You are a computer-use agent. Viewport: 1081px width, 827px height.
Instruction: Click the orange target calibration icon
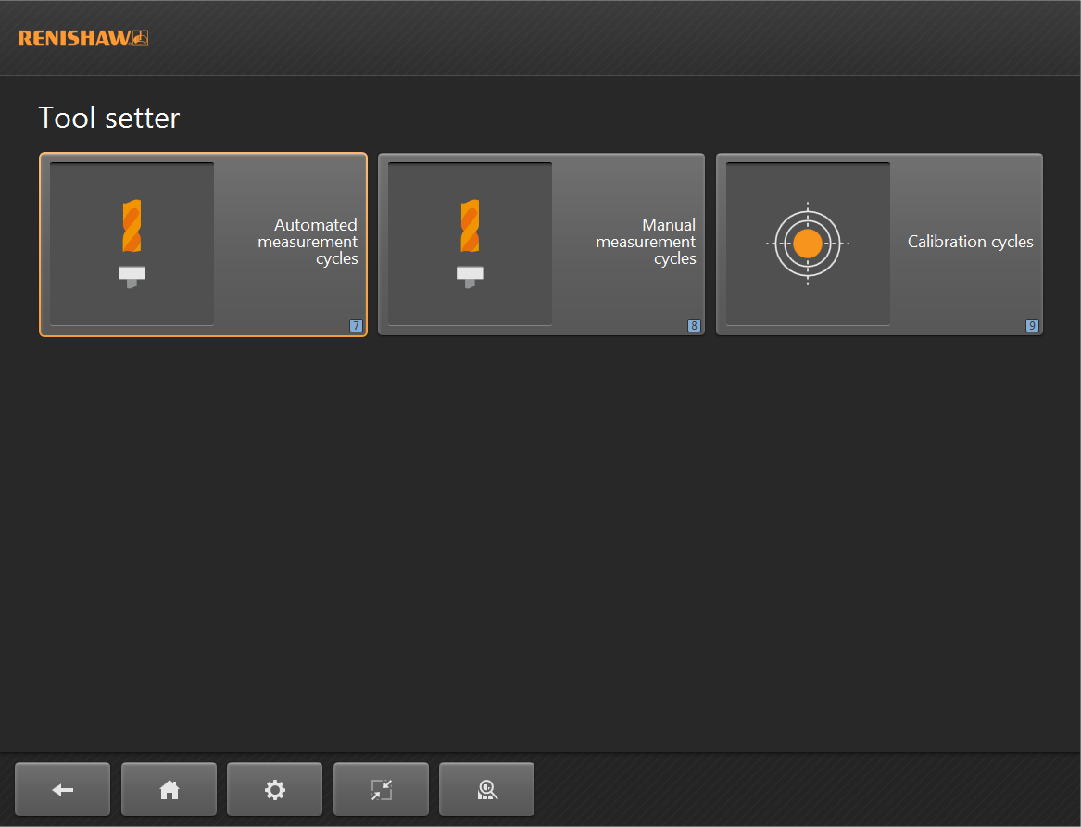click(x=808, y=244)
